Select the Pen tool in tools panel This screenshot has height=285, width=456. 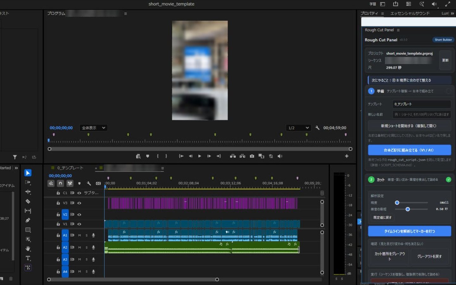pyautogui.click(x=28, y=220)
